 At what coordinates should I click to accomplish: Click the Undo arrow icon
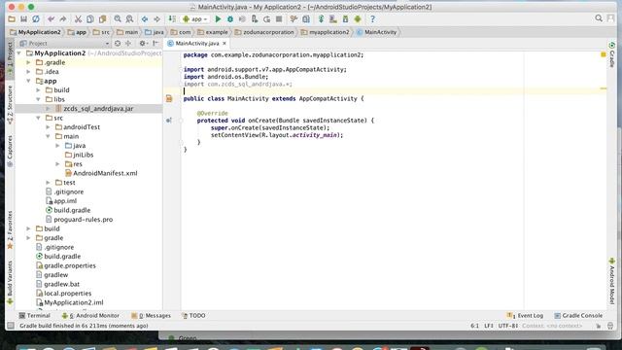click(x=51, y=19)
